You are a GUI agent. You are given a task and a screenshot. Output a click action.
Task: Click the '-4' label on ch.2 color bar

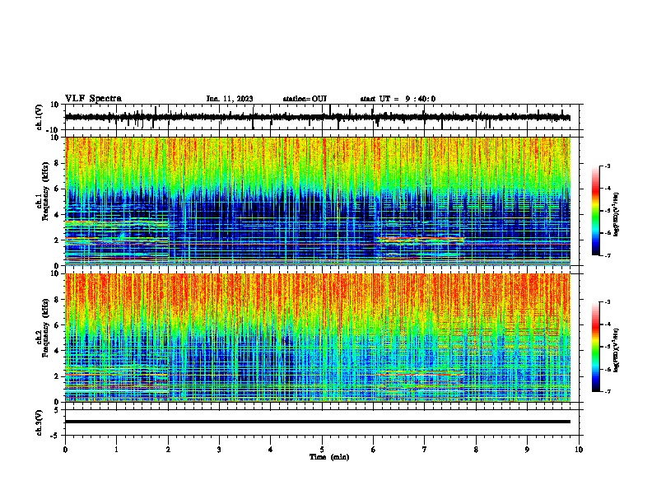[x=607, y=324]
